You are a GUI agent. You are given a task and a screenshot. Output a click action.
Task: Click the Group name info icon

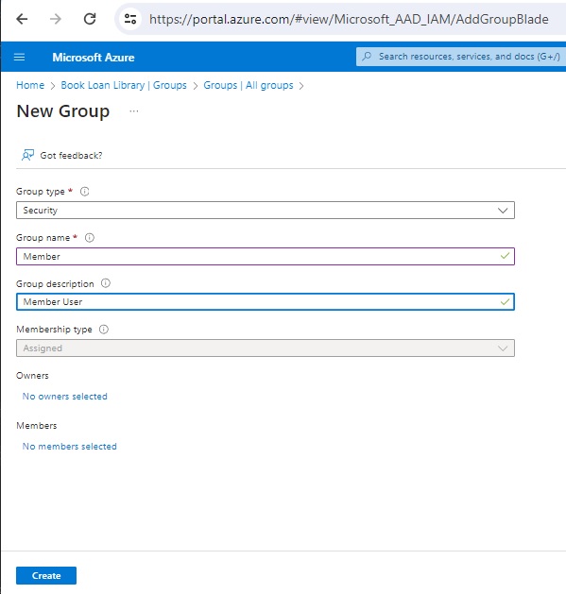coord(90,238)
